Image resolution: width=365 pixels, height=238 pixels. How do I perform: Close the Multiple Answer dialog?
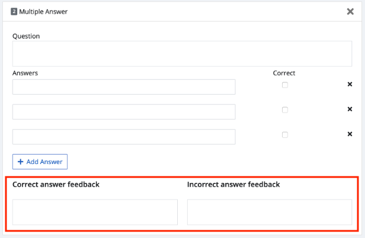[350, 11]
